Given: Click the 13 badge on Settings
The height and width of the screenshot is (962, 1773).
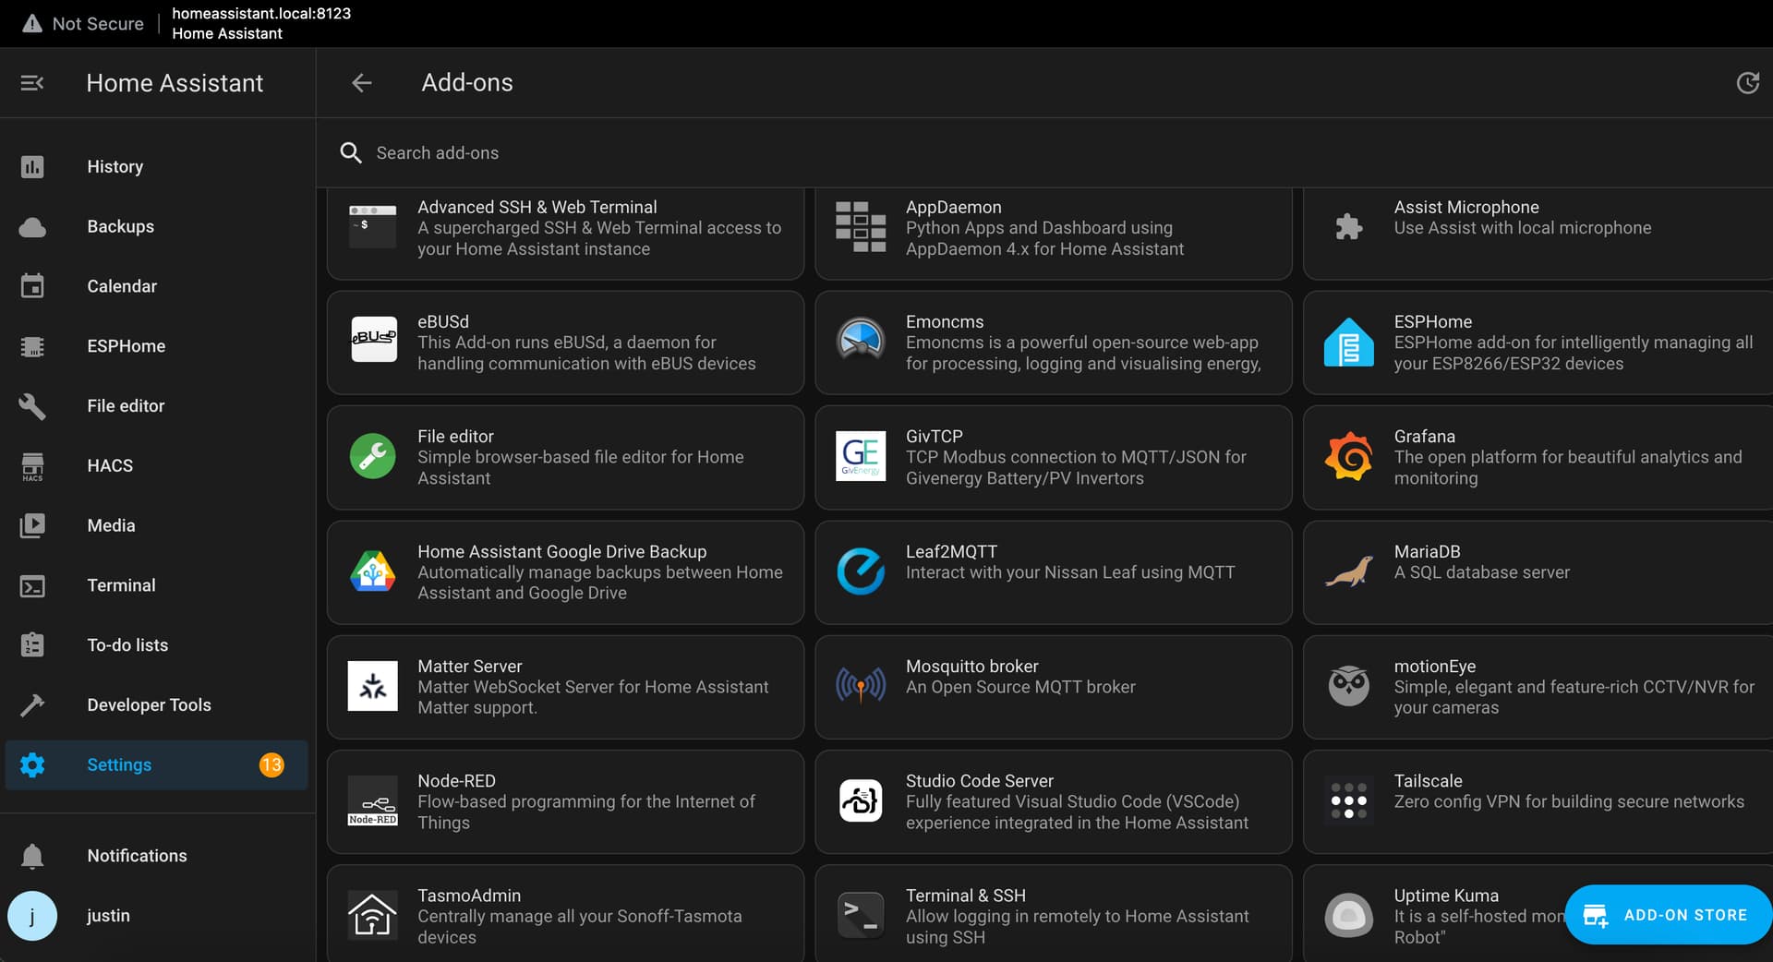Looking at the screenshot, I should tap(271, 765).
